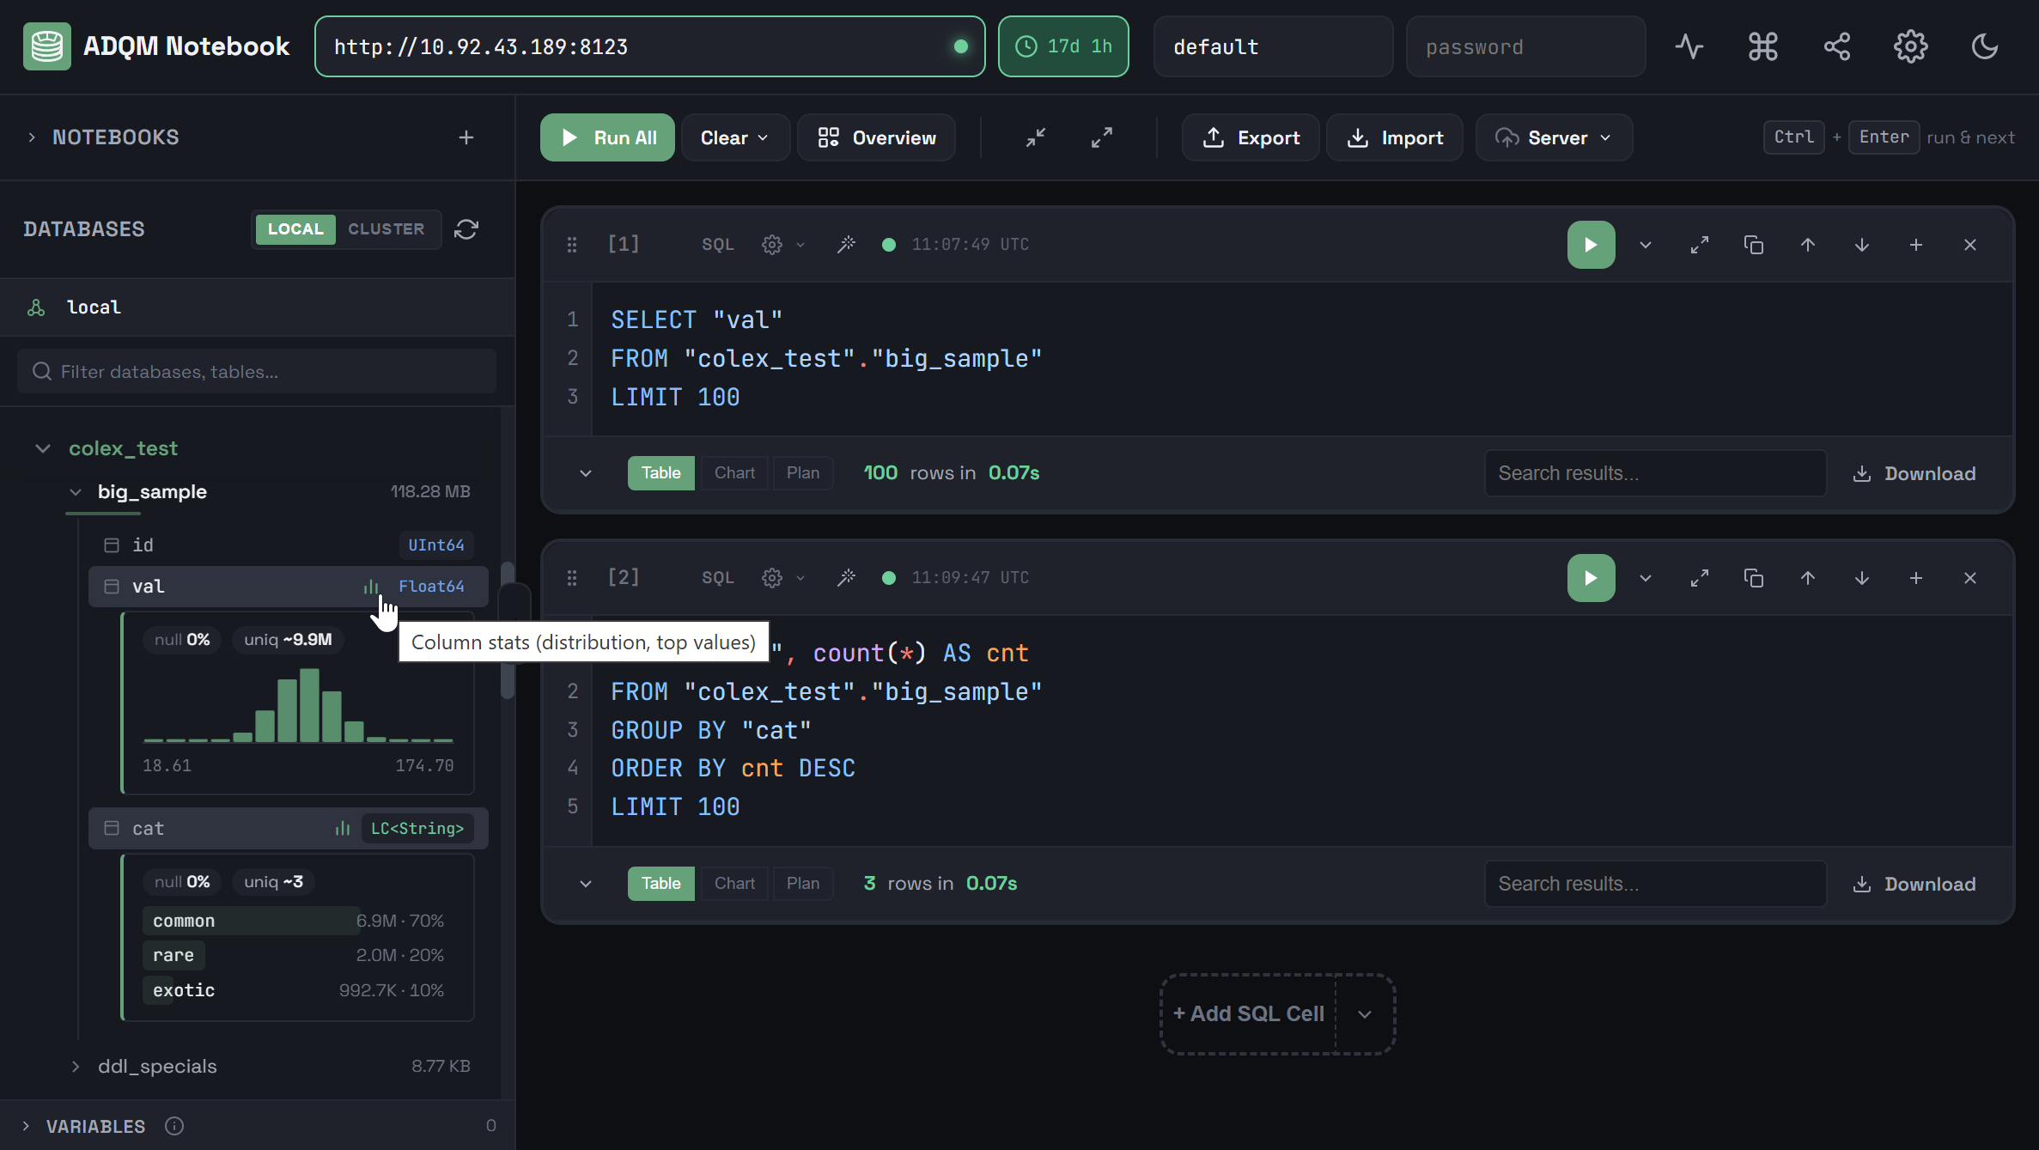2039x1150 pixels.
Task: Move cell [1] down
Action: [1861, 245]
